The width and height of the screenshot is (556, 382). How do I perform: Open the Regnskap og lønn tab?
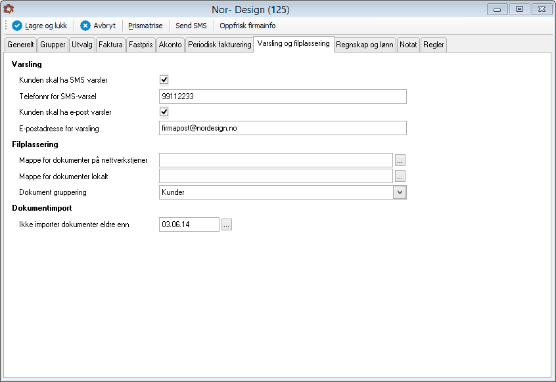[365, 45]
